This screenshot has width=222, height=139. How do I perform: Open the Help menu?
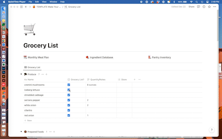tap(62, 2)
